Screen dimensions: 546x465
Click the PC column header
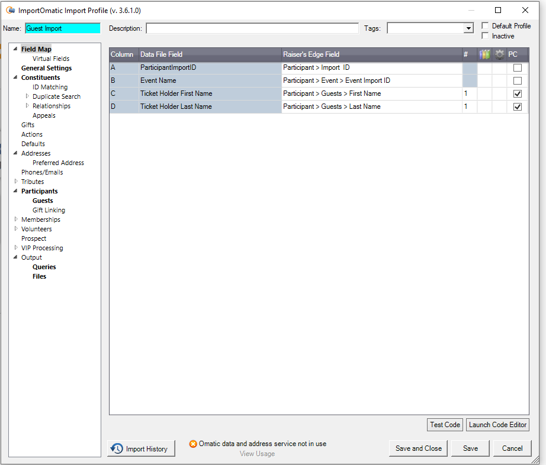[x=514, y=54]
